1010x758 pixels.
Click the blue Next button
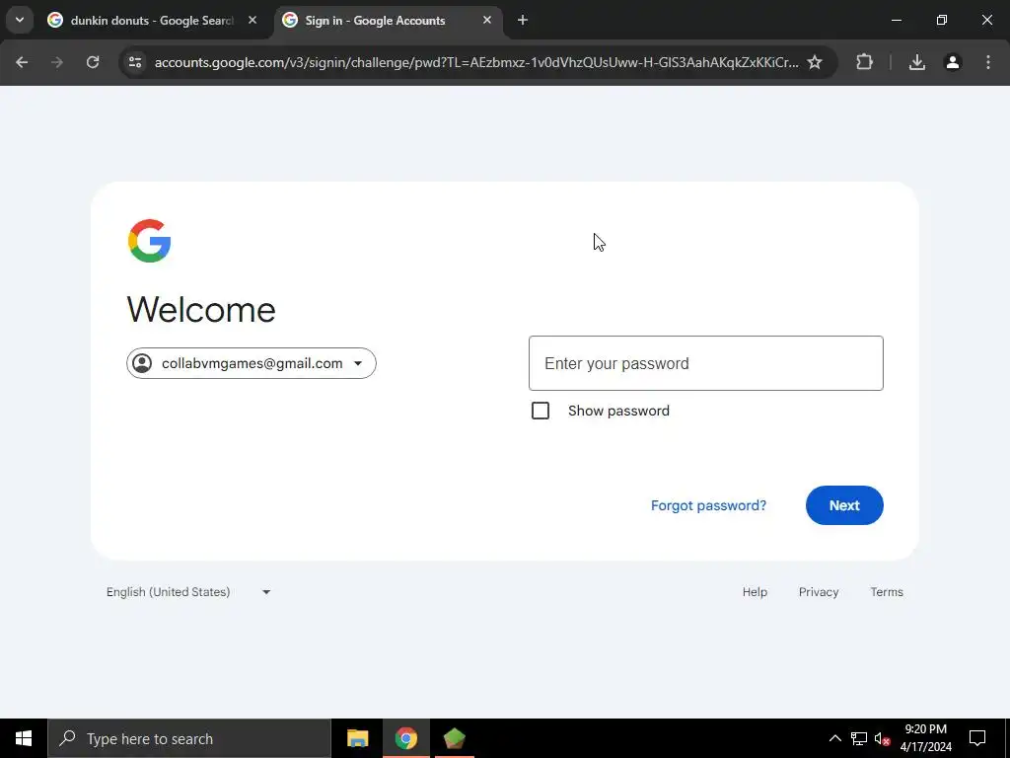point(844,505)
